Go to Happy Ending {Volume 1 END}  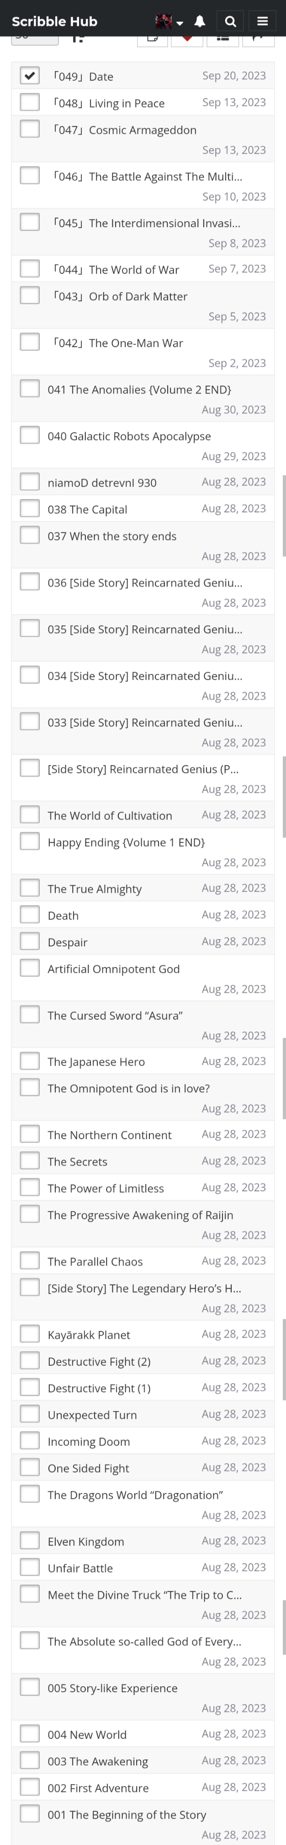click(x=126, y=842)
